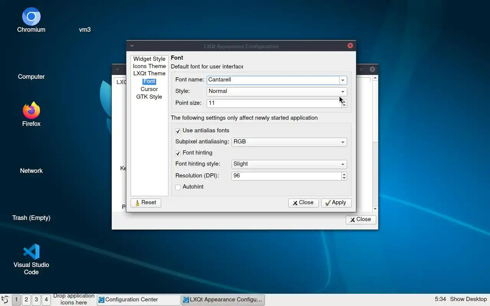Switch to workspace 2

pyautogui.click(x=26, y=299)
